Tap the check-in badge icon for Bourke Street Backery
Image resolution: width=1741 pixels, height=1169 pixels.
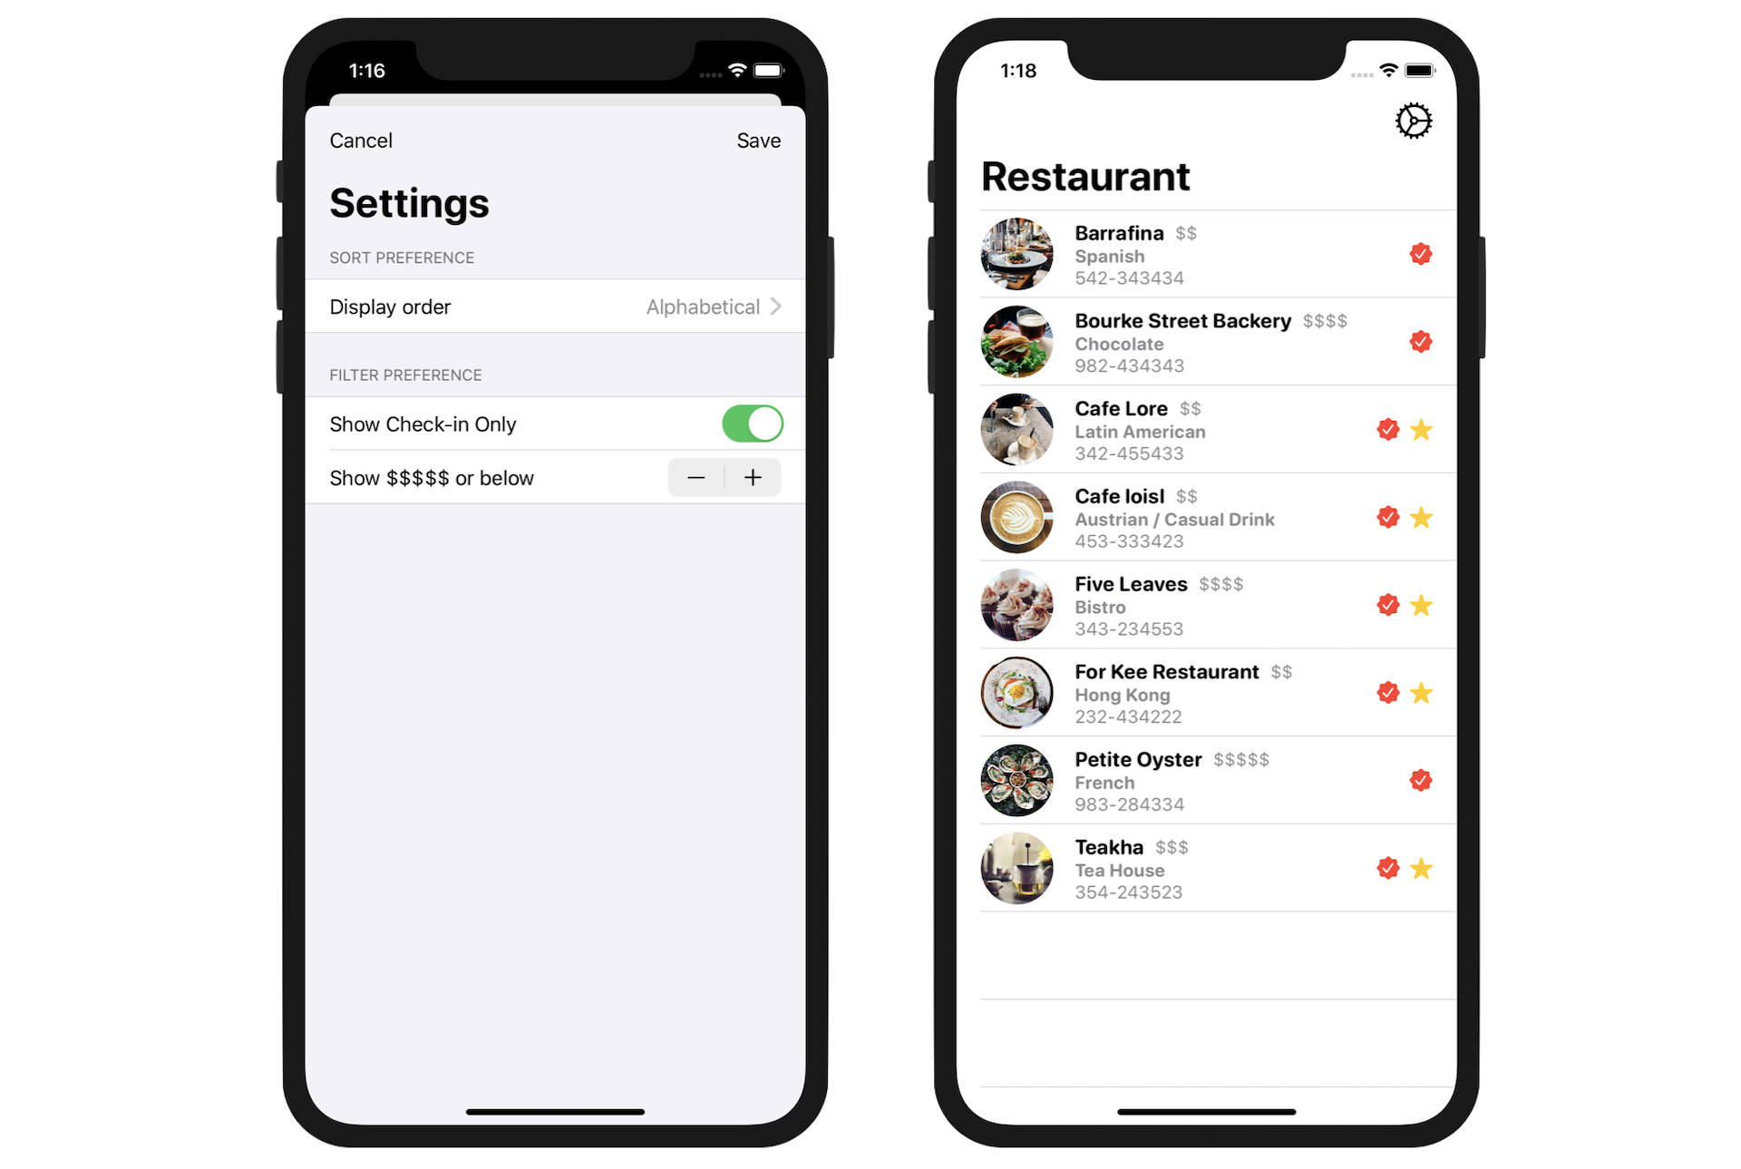point(1422,342)
